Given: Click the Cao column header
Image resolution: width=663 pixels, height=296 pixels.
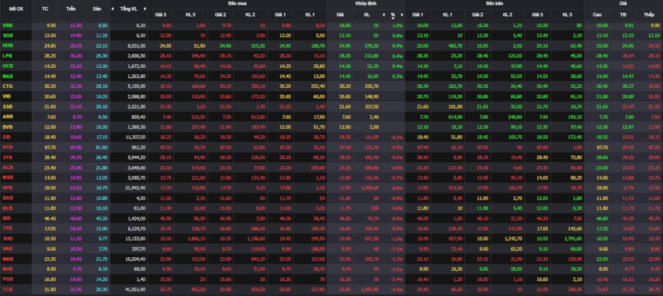Looking at the screenshot, I should [x=597, y=15].
